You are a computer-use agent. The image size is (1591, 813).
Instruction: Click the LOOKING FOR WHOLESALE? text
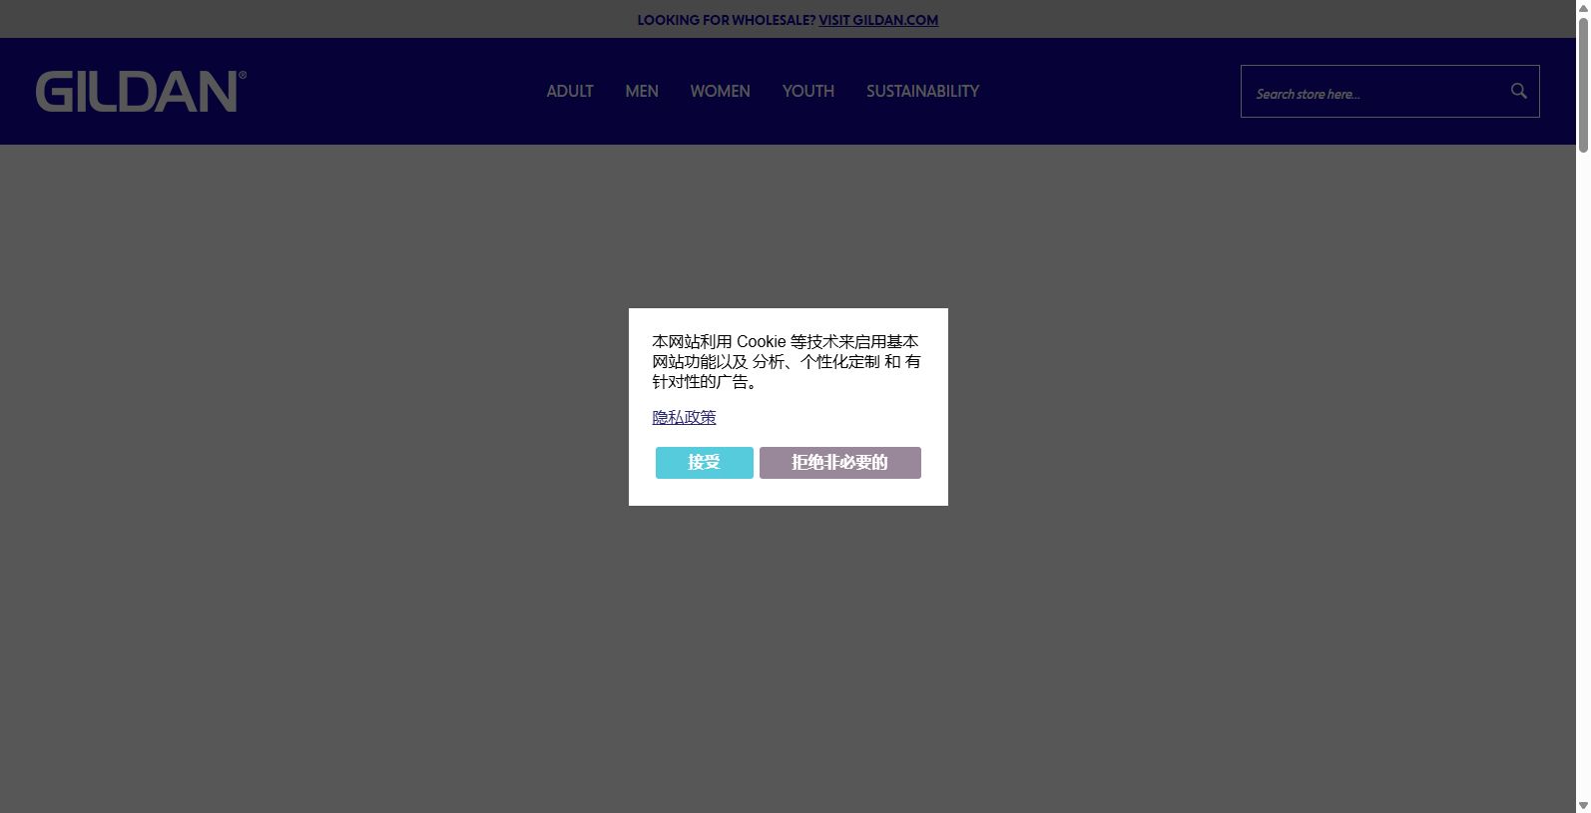point(726,20)
